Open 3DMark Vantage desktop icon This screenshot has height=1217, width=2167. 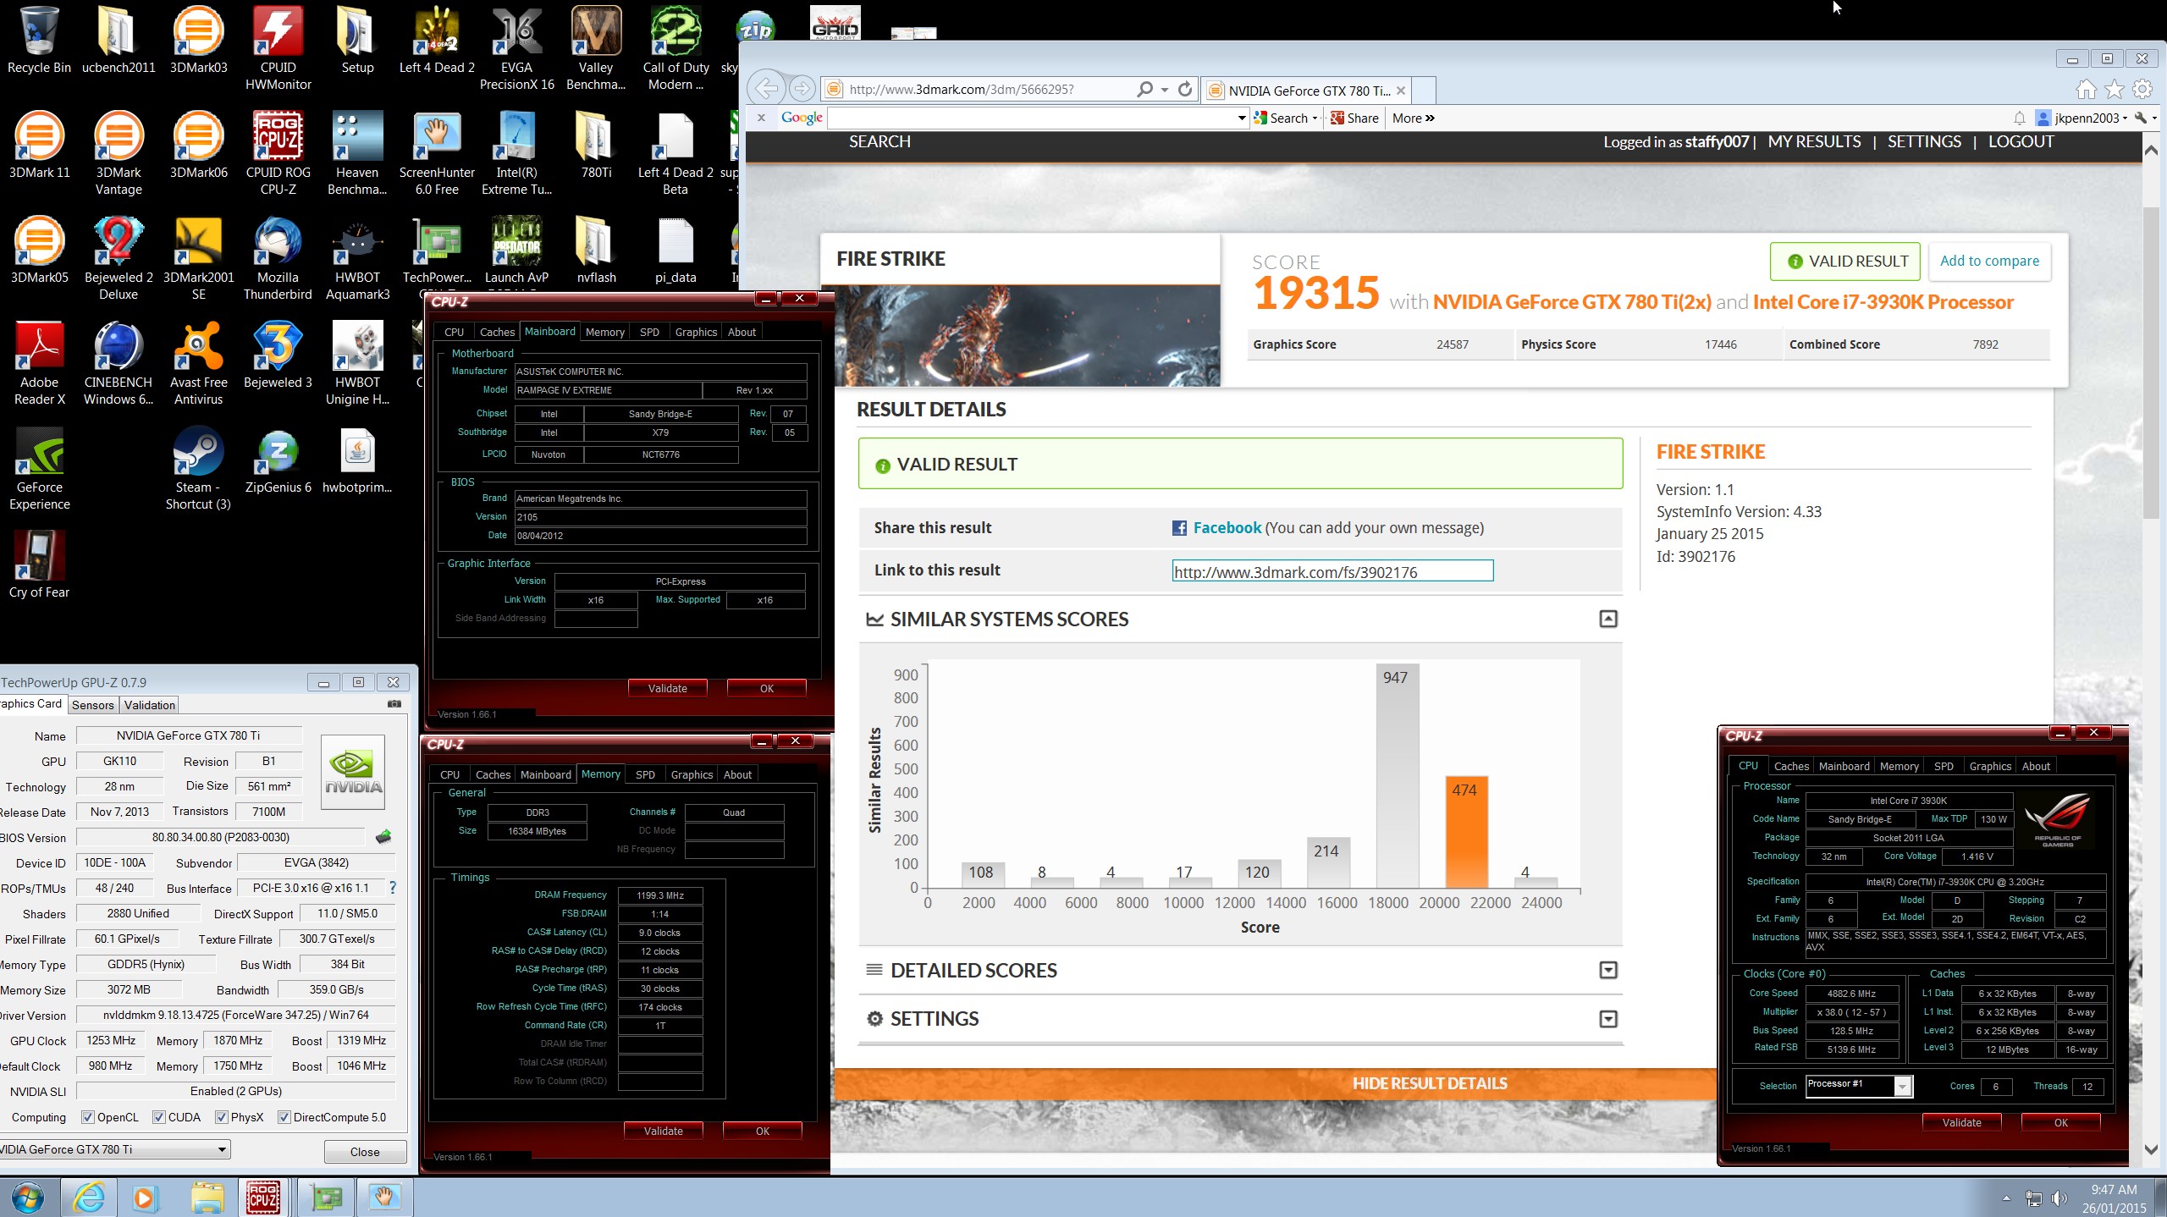pos(119,153)
